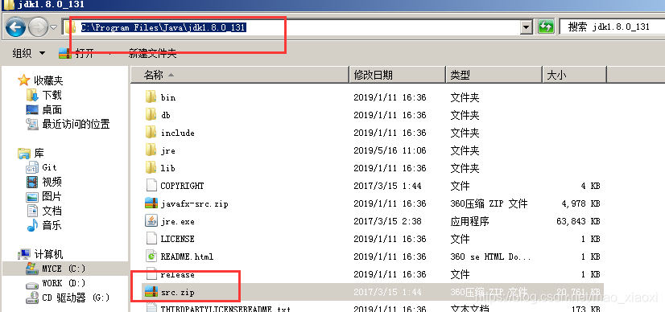Click the src.zip file name
Image resolution: width=665 pixels, height=312 pixels.
[178, 292]
